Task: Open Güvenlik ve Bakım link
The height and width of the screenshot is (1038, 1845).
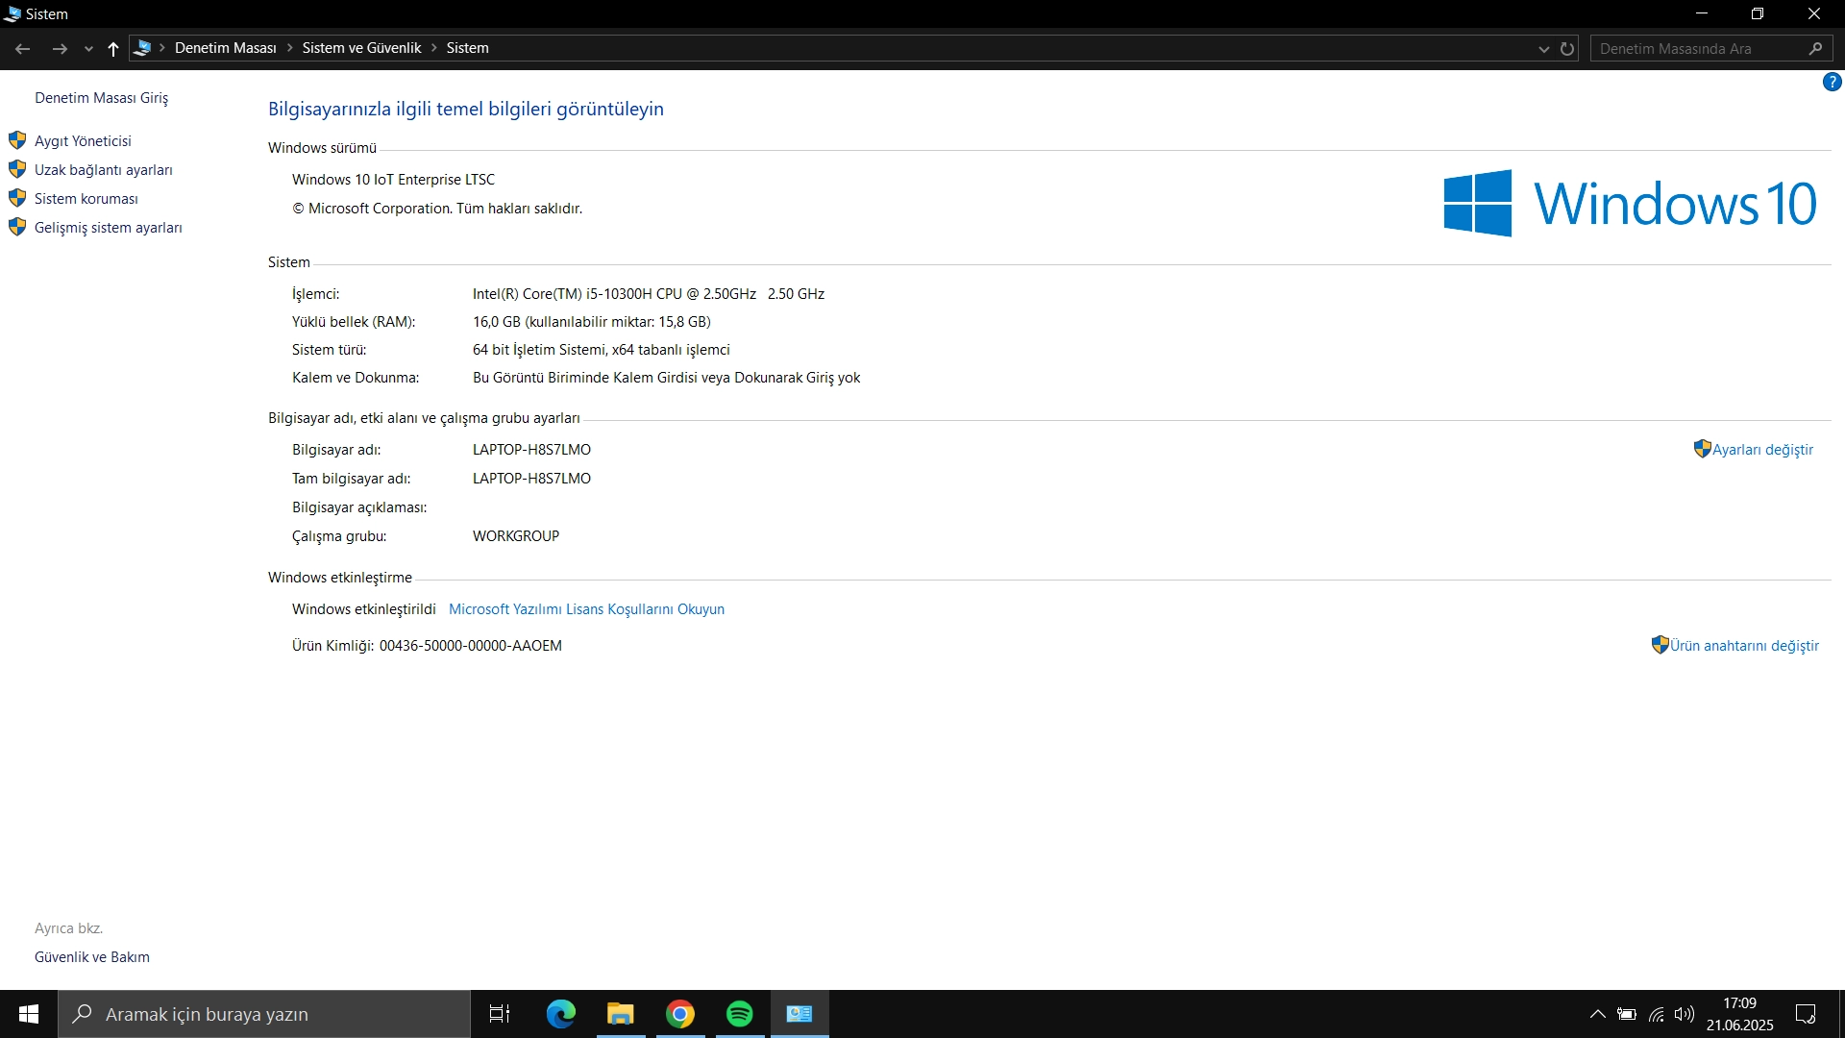Action: pyautogui.click(x=92, y=957)
